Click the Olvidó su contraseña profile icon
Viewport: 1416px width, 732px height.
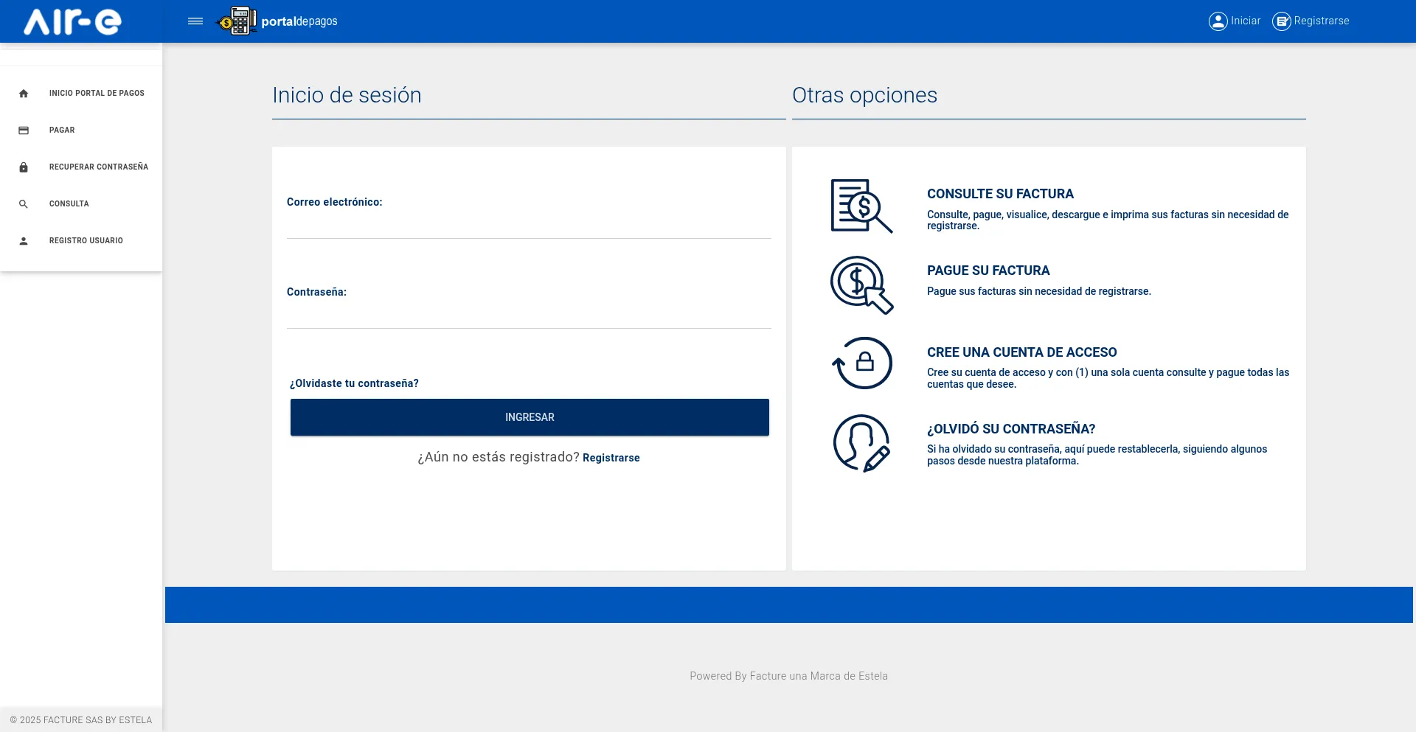point(861,442)
